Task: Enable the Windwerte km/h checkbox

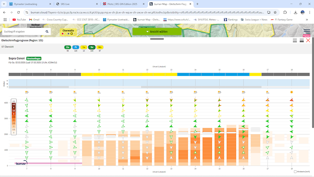Action: click(295, 171)
